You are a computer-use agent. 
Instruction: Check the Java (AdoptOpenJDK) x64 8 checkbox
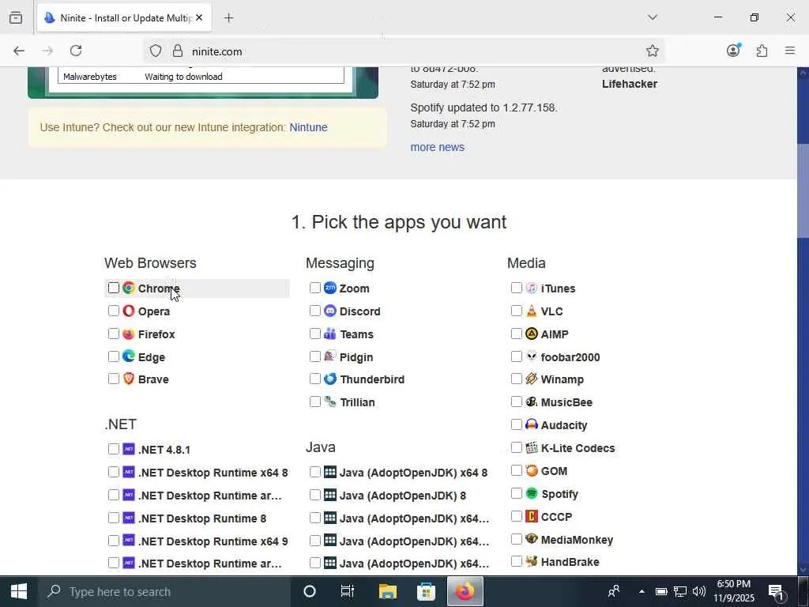(x=314, y=472)
